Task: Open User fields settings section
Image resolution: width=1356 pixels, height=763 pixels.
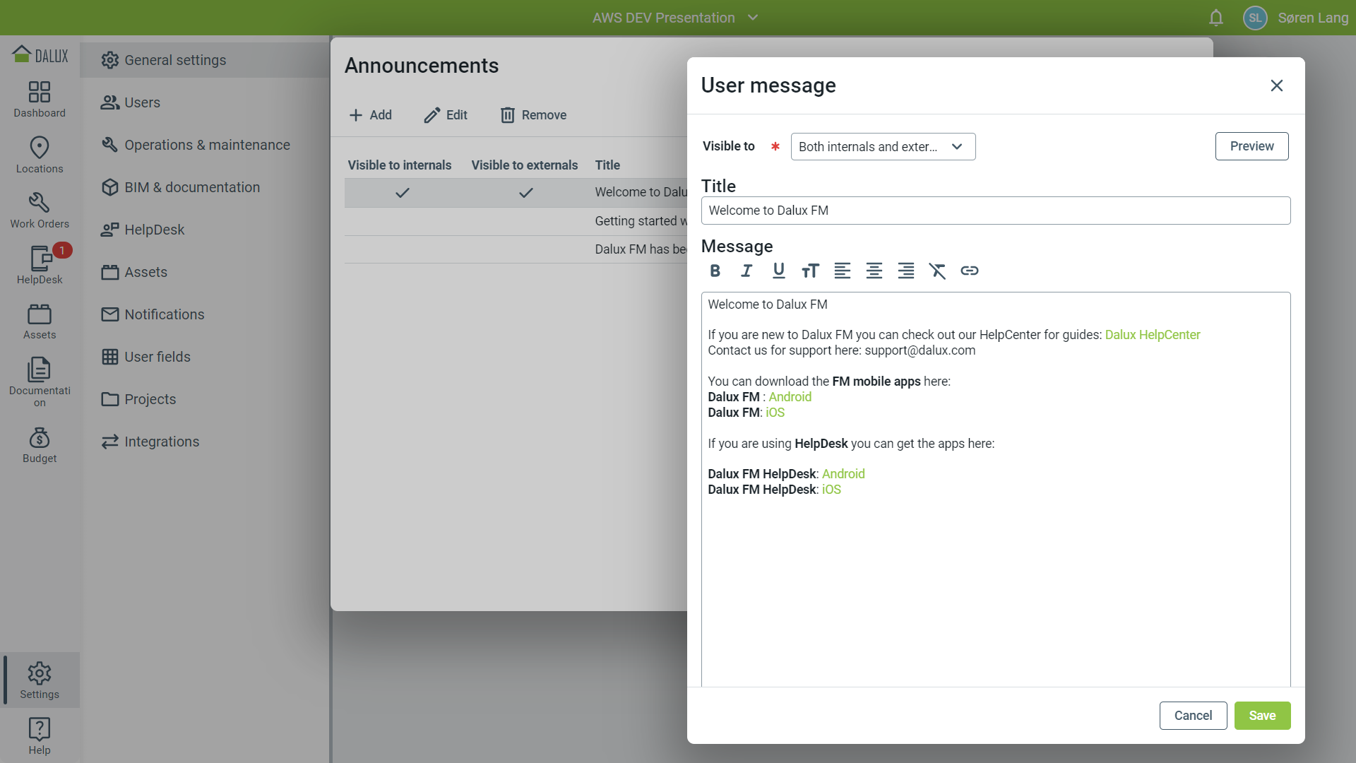Action: pyautogui.click(x=205, y=357)
